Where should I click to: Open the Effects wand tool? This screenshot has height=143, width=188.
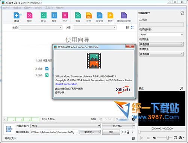point(110,15)
